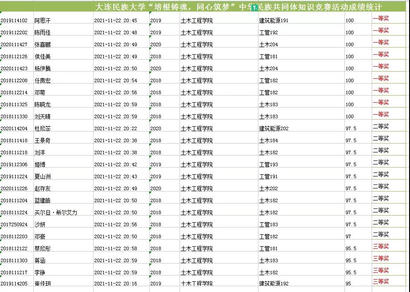Click student ID 2018112126
The image size is (410, 292).
point(14,56)
